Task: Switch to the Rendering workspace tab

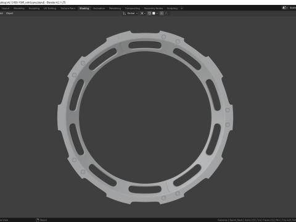Action: click(x=115, y=9)
